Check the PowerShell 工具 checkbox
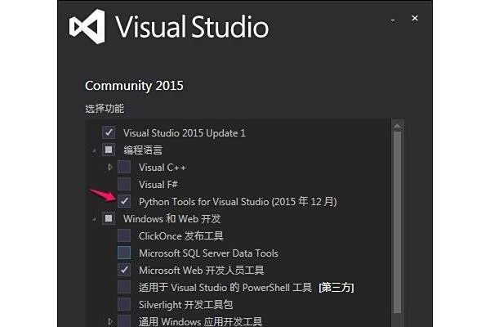 pyautogui.click(x=124, y=287)
